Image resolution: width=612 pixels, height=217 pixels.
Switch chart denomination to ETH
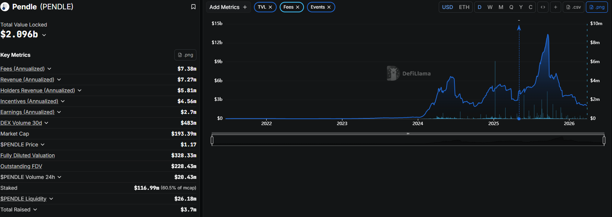click(464, 7)
